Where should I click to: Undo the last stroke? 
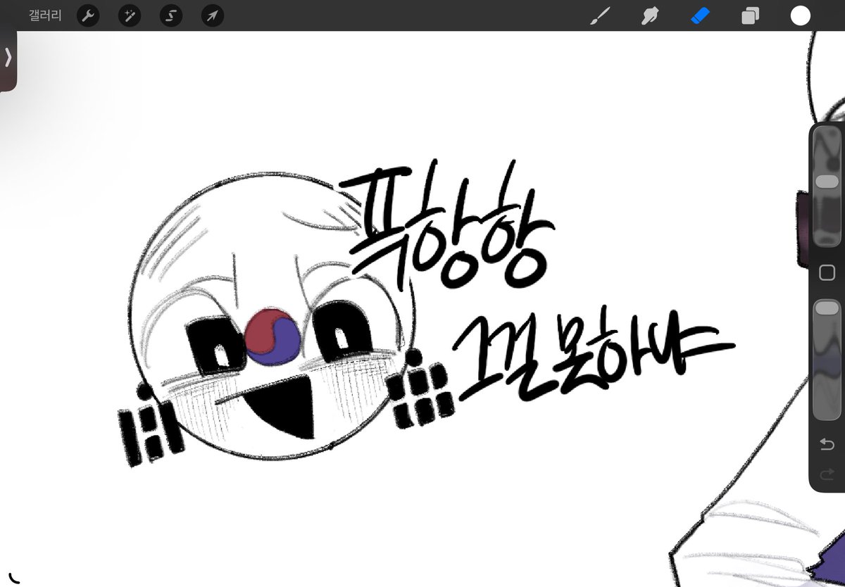click(827, 444)
